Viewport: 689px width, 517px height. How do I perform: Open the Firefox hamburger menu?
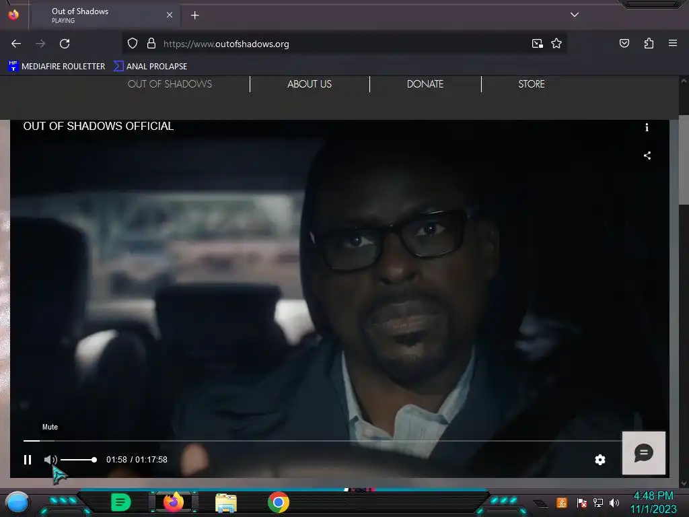pyautogui.click(x=673, y=43)
